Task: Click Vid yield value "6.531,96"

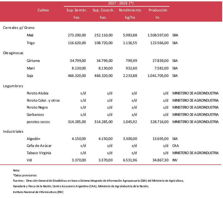Action: (130, 160)
